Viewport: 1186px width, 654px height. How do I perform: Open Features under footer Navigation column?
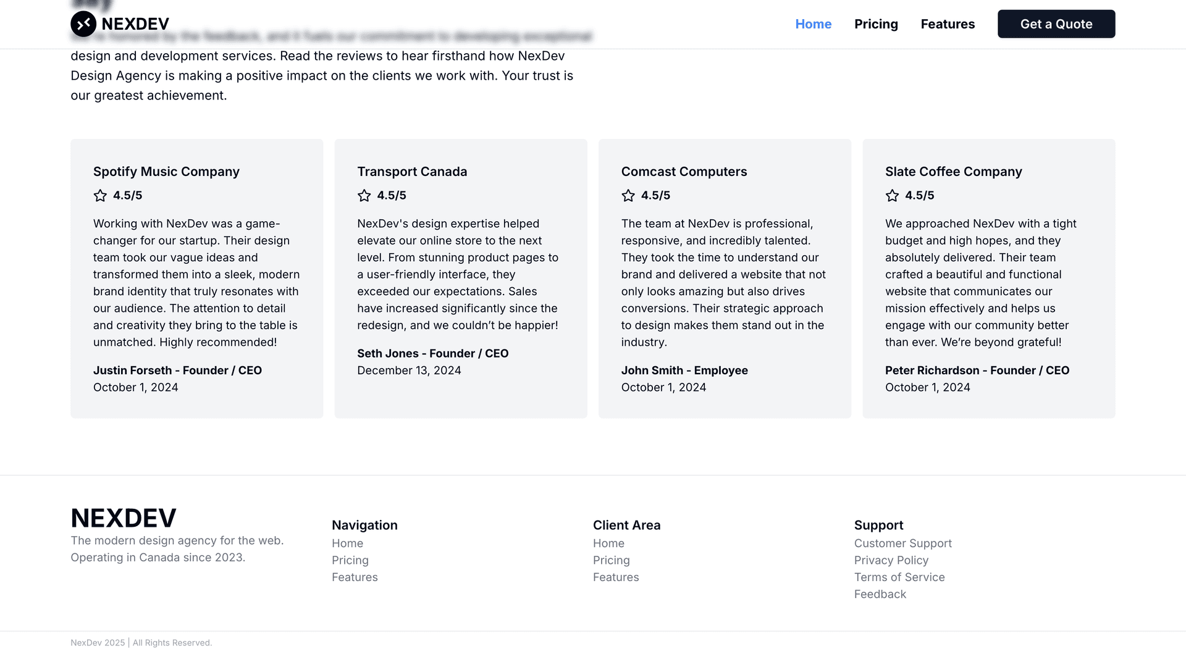point(355,577)
